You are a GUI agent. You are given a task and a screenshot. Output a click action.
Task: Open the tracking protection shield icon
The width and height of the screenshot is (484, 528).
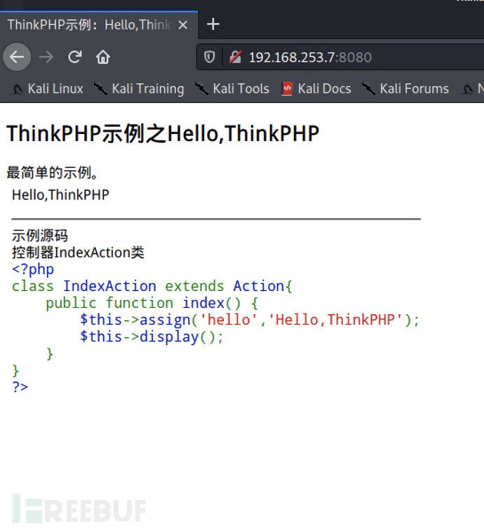(x=209, y=57)
